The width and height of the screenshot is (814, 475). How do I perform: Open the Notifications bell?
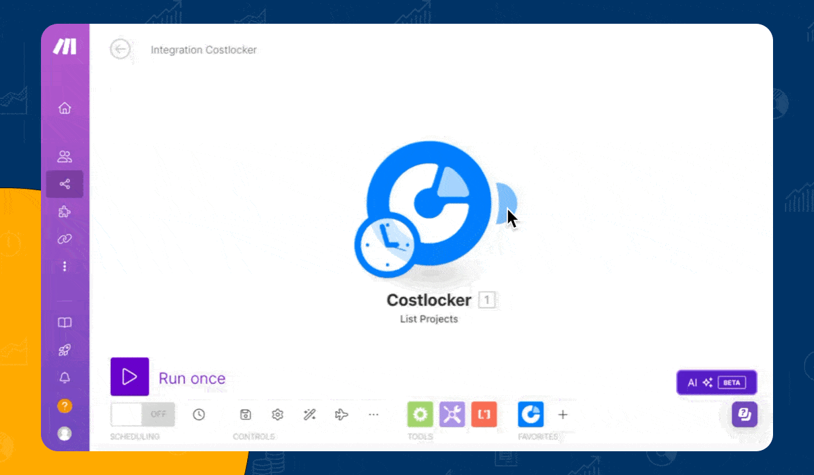[x=65, y=378]
